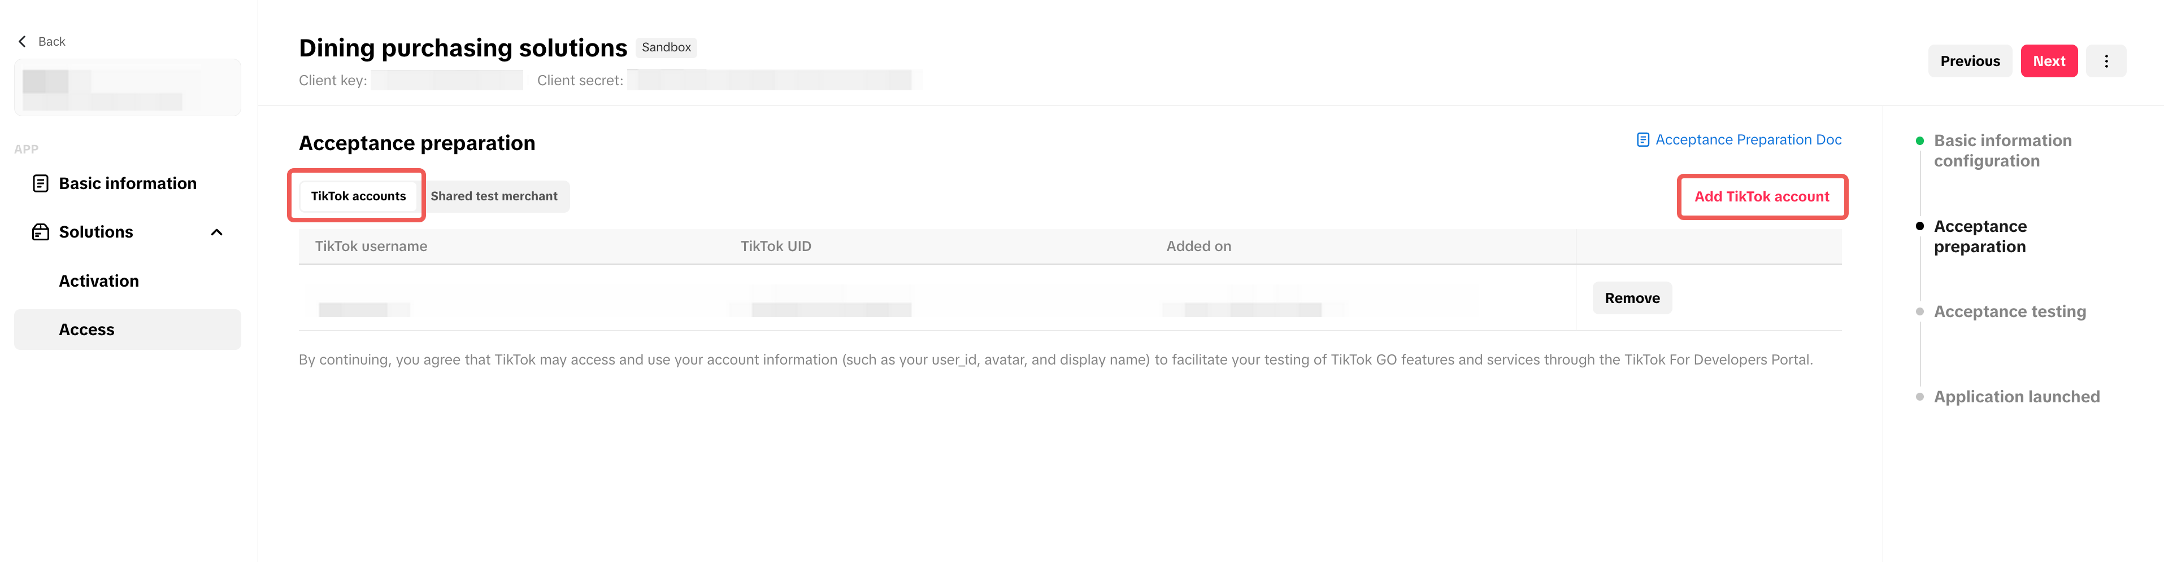Viewport: 2164px width, 562px height.
Task: Open the Acceptance Preparation Doc link
Action: point(1748,140)
